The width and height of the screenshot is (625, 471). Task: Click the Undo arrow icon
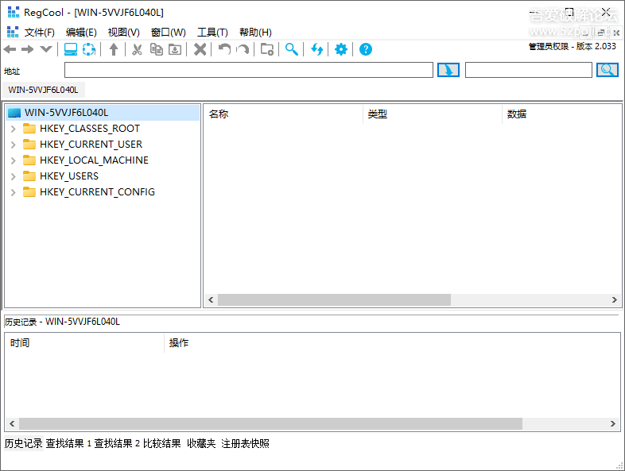224,49
